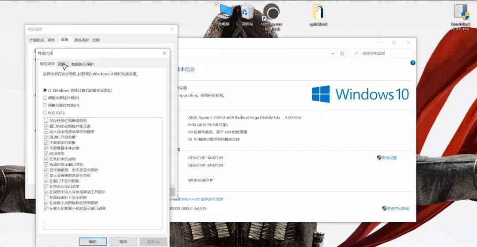477x247 pixels.
Task: Uncheck 启用速览 checkbox
Action: tap(46, 153)
